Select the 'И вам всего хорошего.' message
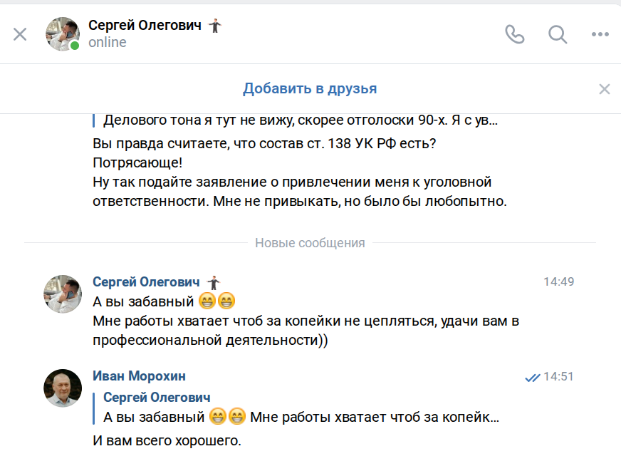The height and width of the screenshot is (471, 621). tap(167, 441)
